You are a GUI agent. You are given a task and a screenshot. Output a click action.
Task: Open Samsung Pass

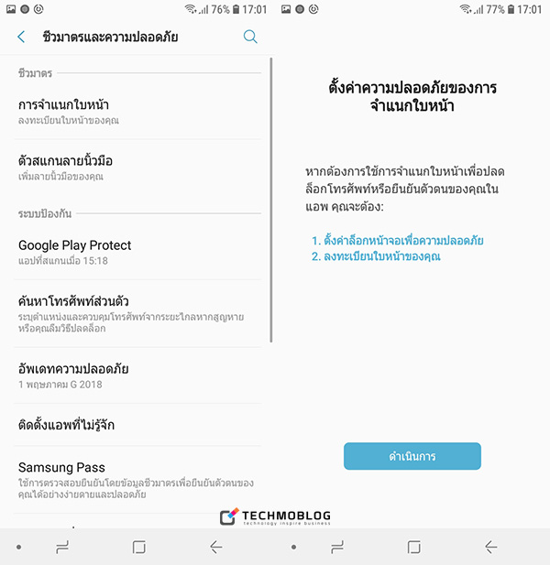tap(137, 480)
